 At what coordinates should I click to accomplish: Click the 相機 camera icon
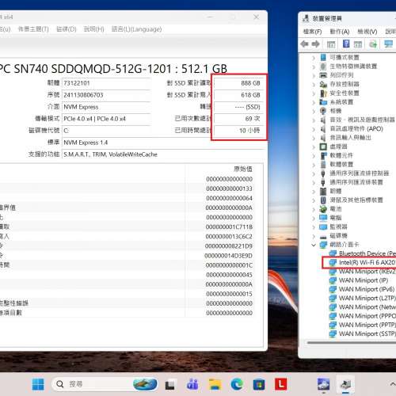[323, 111]
